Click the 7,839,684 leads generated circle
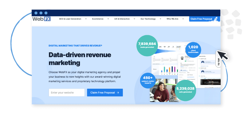Image resolution: width=252 pixels, height=115 pixels. [147, 46]
